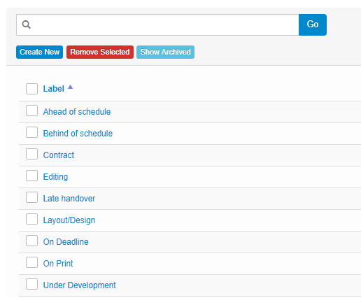361x298 pixels.
Task: Open the Ahead of schedule label
Action: click(x=77, y=112)
